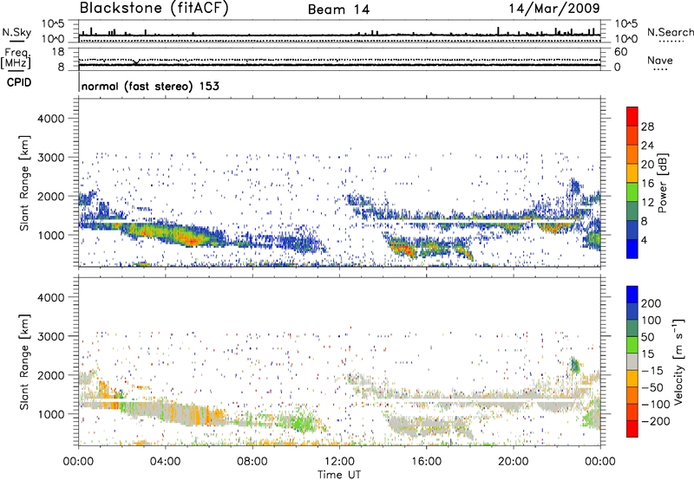Click the "4000" tick on power panel
Screen dimensions: 694x480
(x=50, y=119)
